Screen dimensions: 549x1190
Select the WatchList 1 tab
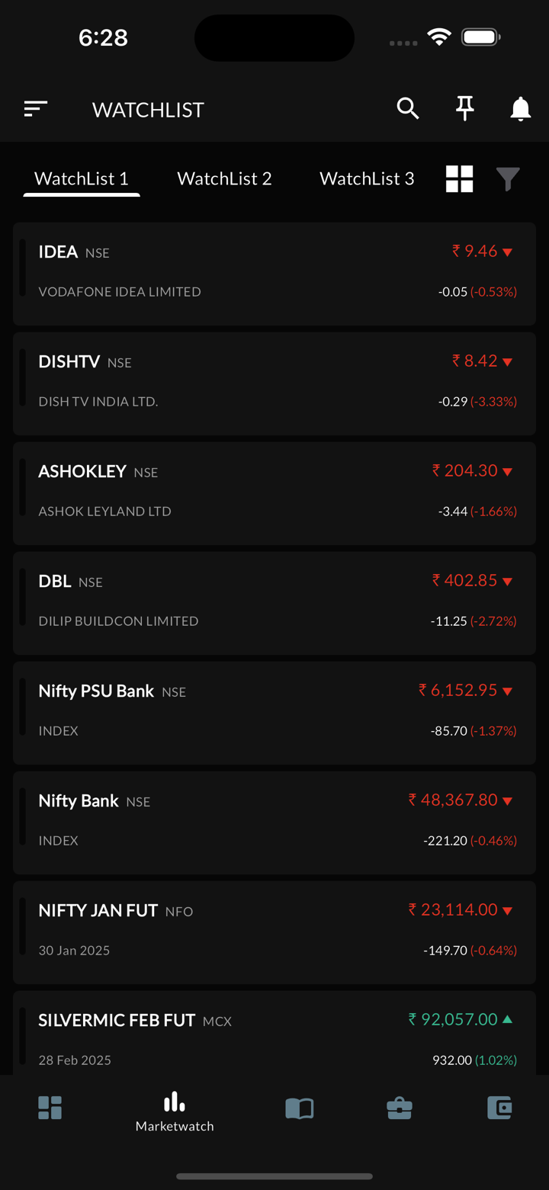pyautogui.click(x=82, y=179)
